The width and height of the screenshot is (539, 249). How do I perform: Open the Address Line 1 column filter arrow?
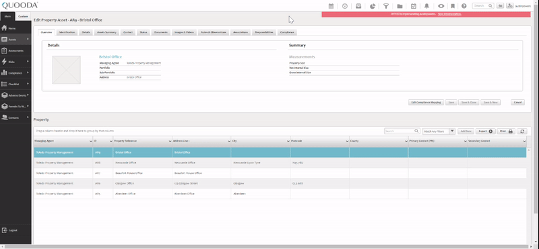pos(229,141)
